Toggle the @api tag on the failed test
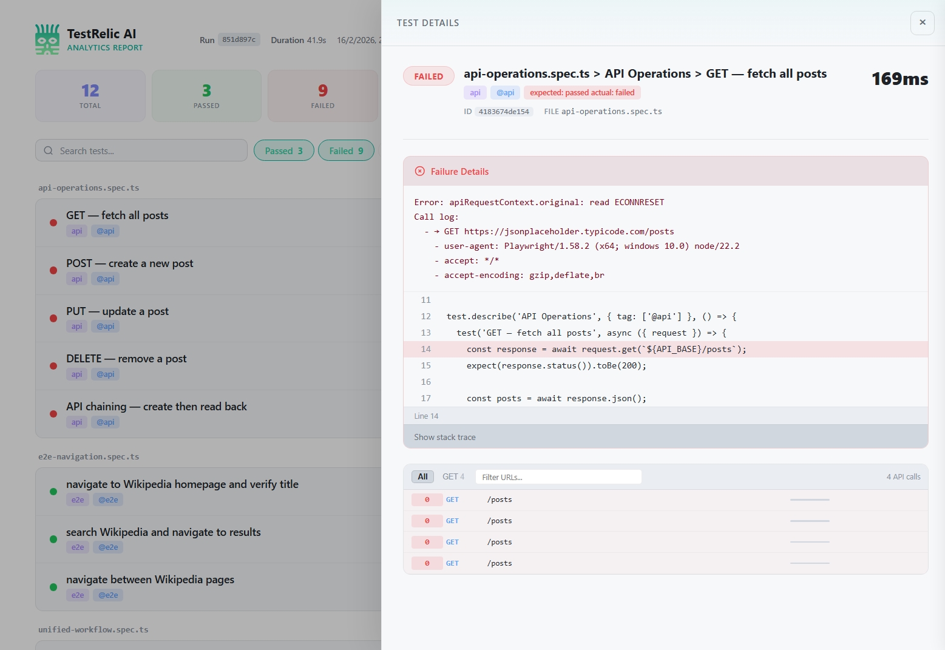The height and width of the screenshot is (650, 945). [504, 92]
